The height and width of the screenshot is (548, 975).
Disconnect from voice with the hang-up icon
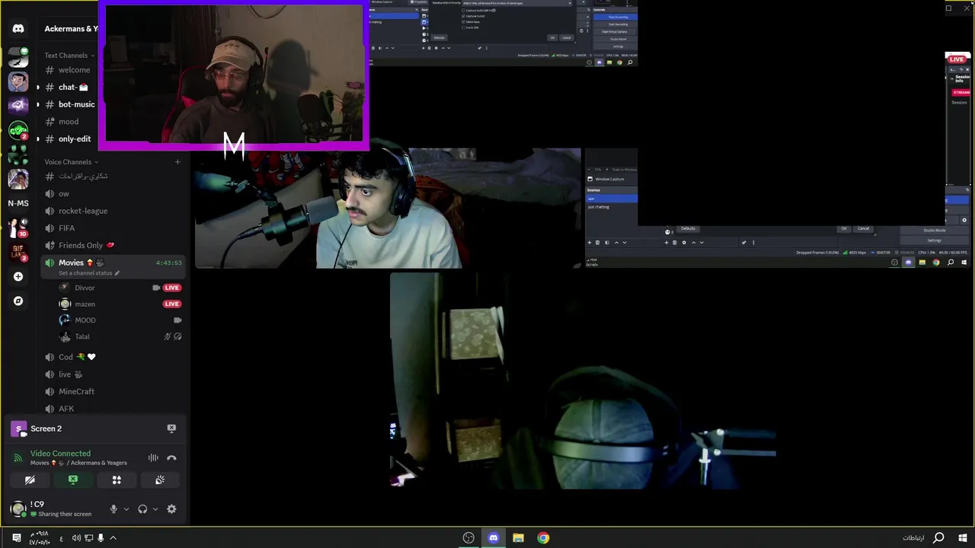(171, 457)
